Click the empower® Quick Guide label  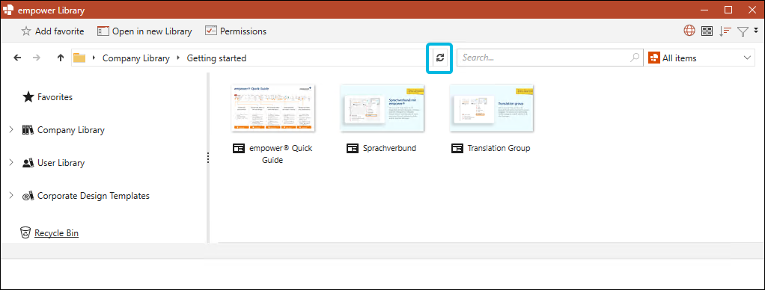281,154
